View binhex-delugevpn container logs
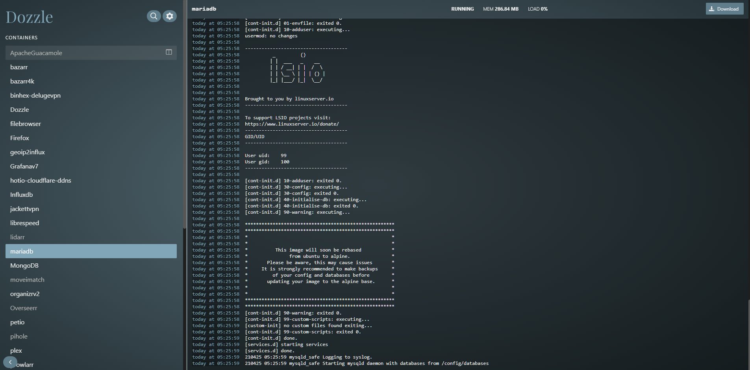Image resolution: width=750 pixels, height=370 pixels. tap(35, 96)
